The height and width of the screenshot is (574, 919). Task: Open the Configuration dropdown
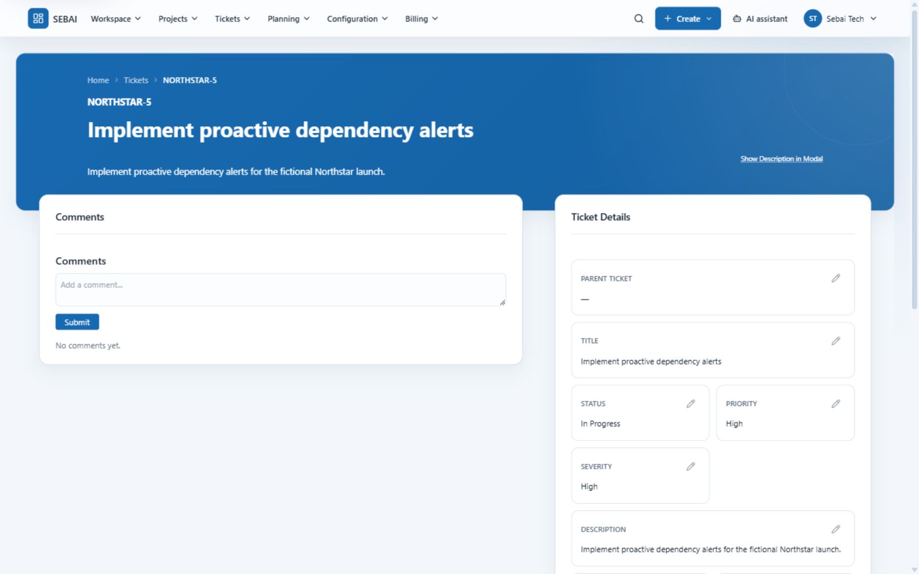358,19
